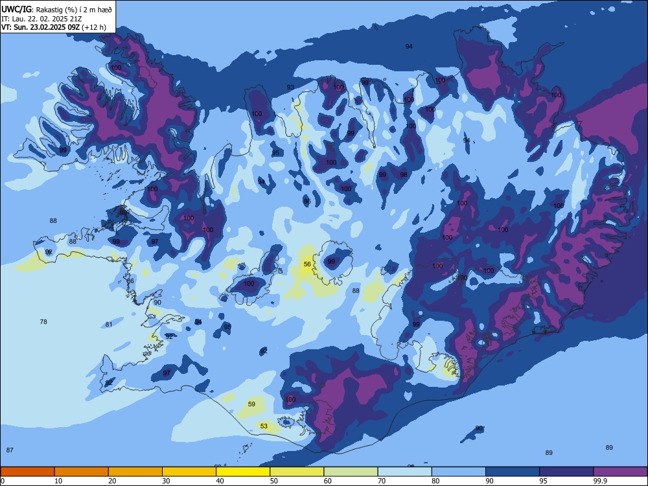Screen dimensions: 648x486
Task: Click the 'IT: Lau. 22. 02. 2025 21Z' line
Action: [x=41, y=19]
